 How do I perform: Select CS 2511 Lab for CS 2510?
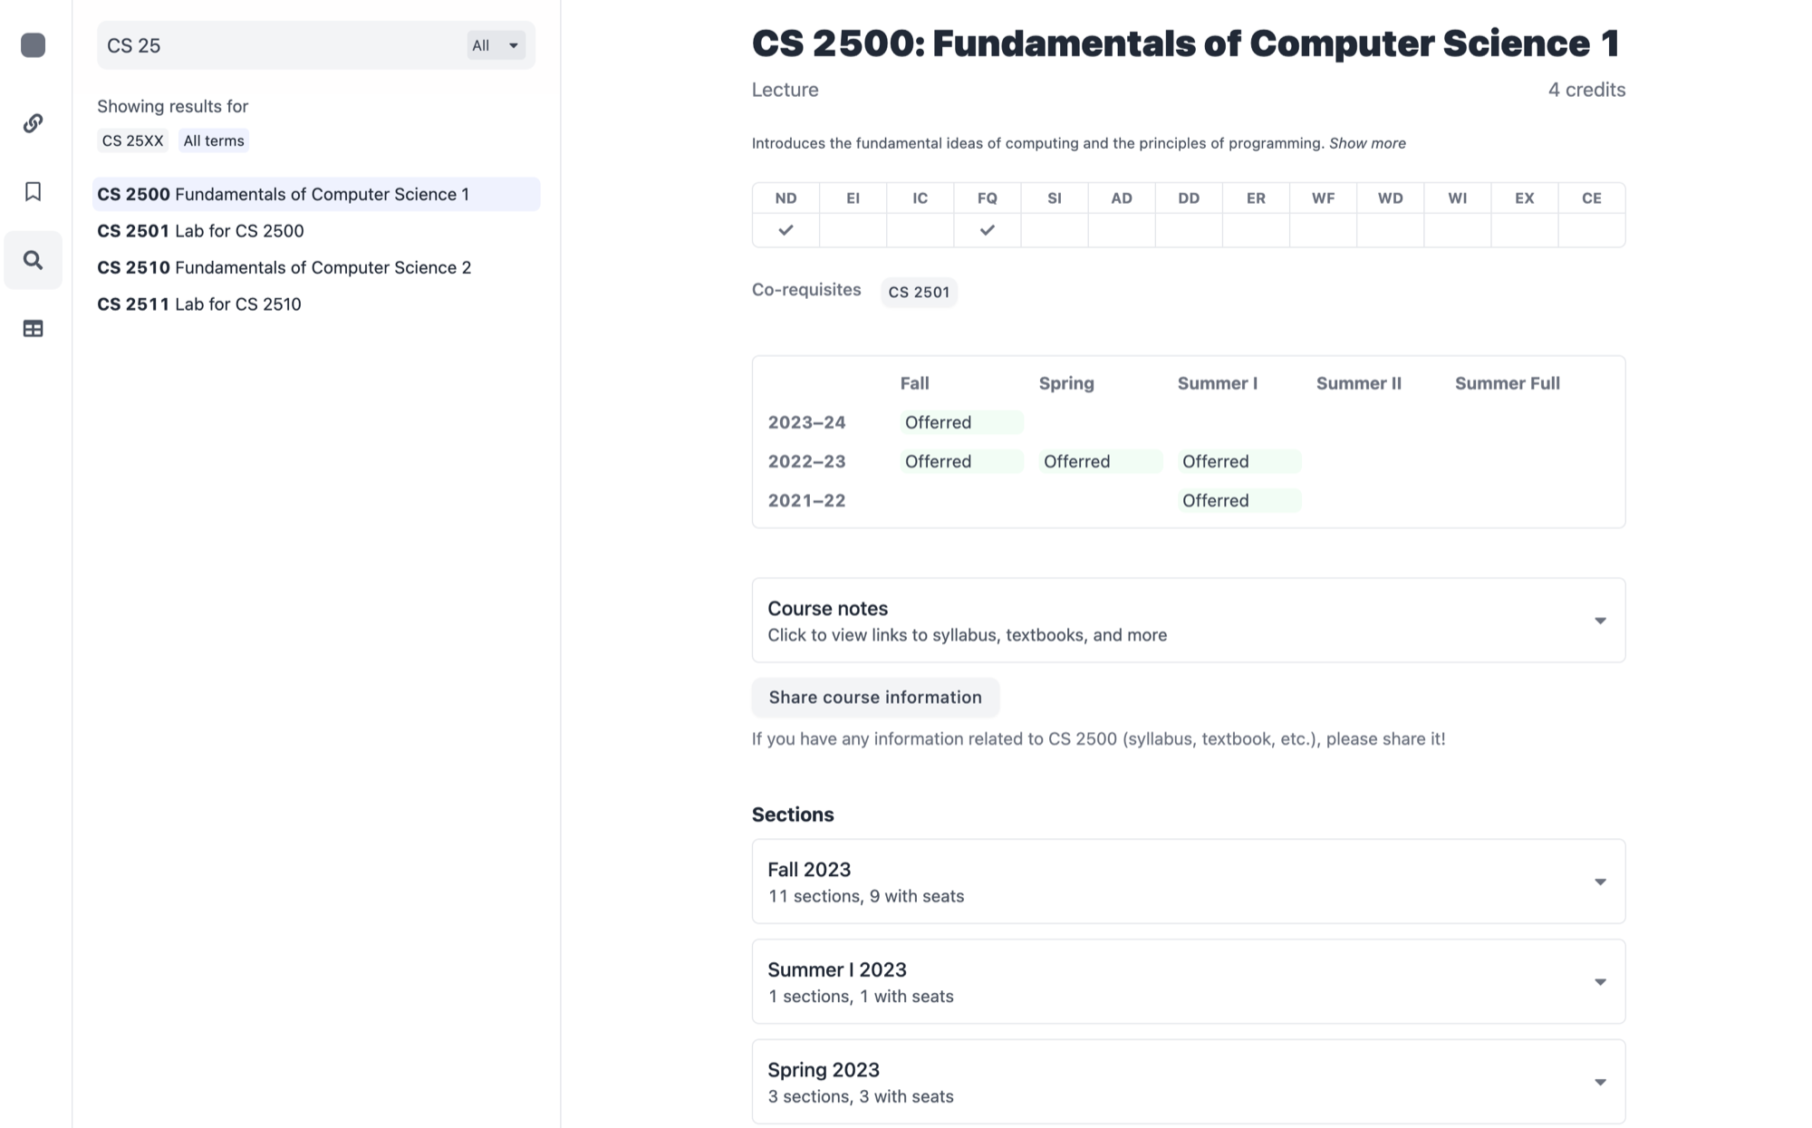pos(198,304)
